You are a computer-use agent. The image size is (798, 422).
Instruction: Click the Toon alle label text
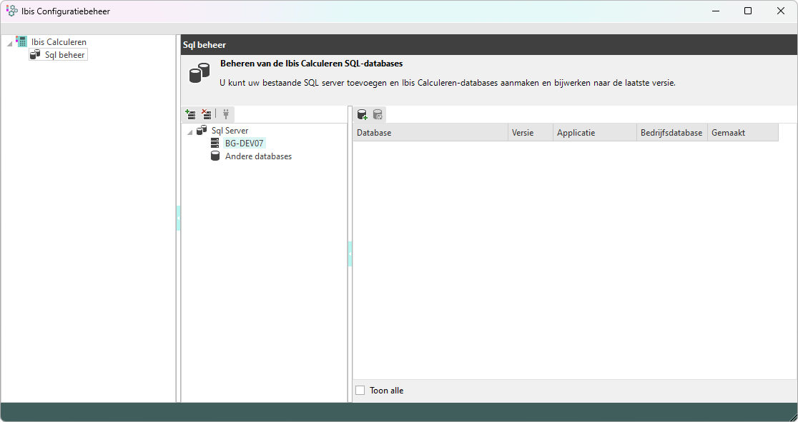pos(387,391)
